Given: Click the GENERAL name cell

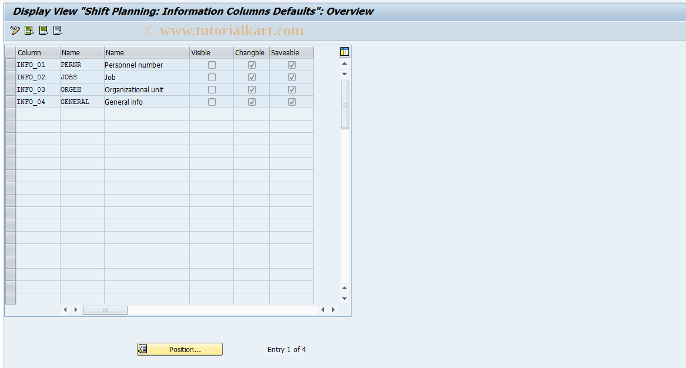Looking at the screenshot, I should (x=82, y=102).
